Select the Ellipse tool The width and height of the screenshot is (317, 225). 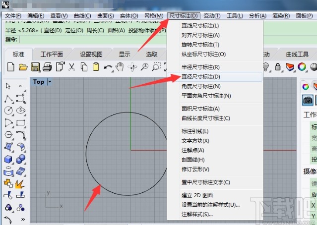click(x=21, y=111)
